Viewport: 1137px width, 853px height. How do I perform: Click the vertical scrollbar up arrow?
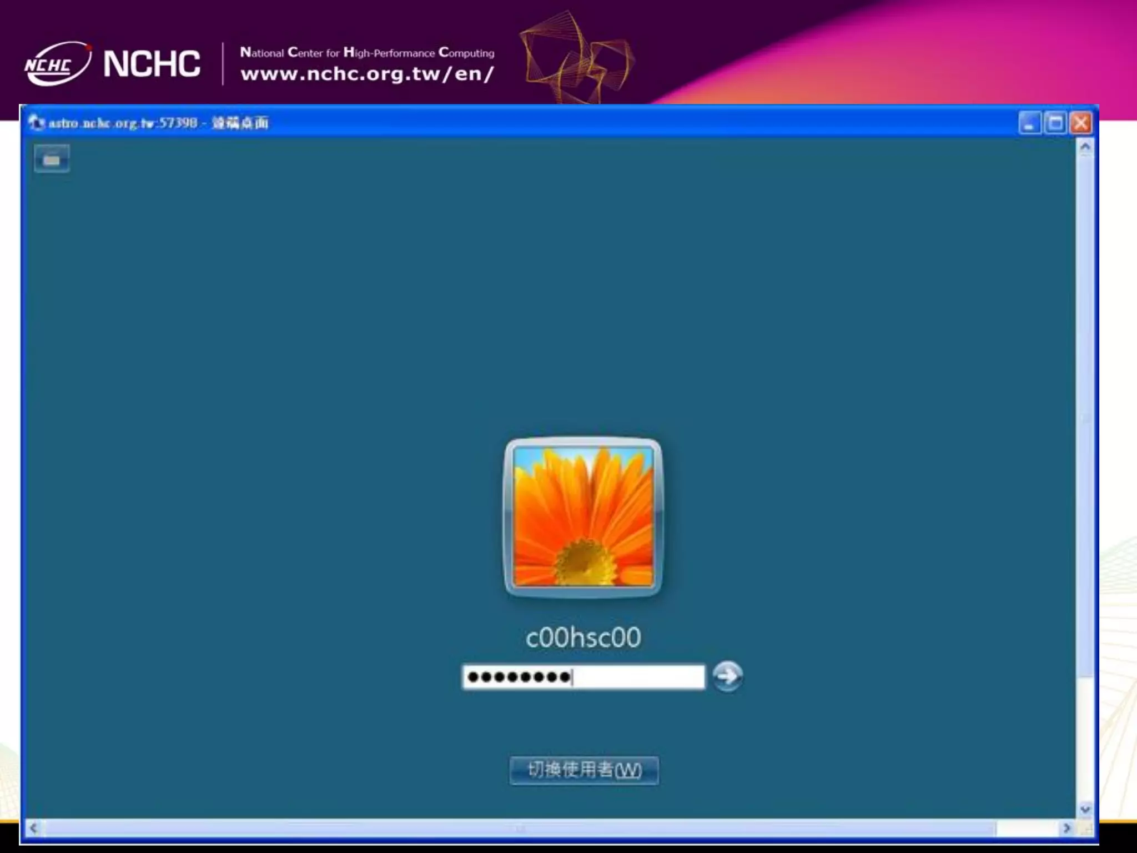1085,147
